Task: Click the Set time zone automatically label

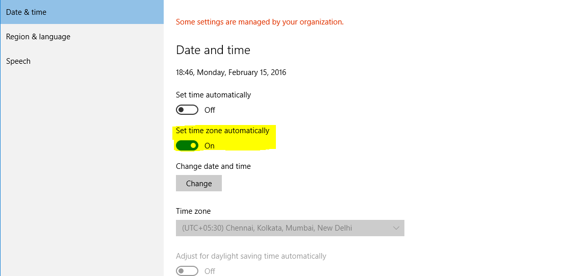Action: [x=222, y=131]
